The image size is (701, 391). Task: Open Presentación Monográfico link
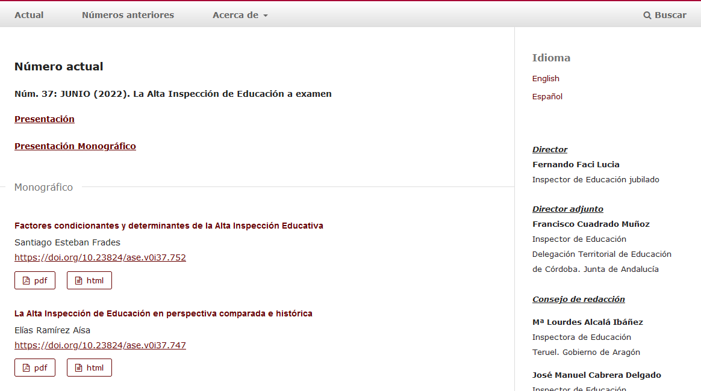point(75,146)
